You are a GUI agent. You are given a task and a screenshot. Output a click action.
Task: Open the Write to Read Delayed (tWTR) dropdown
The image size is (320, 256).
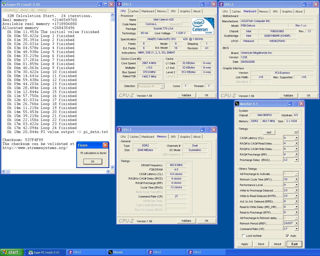click(x=296, y=196)
